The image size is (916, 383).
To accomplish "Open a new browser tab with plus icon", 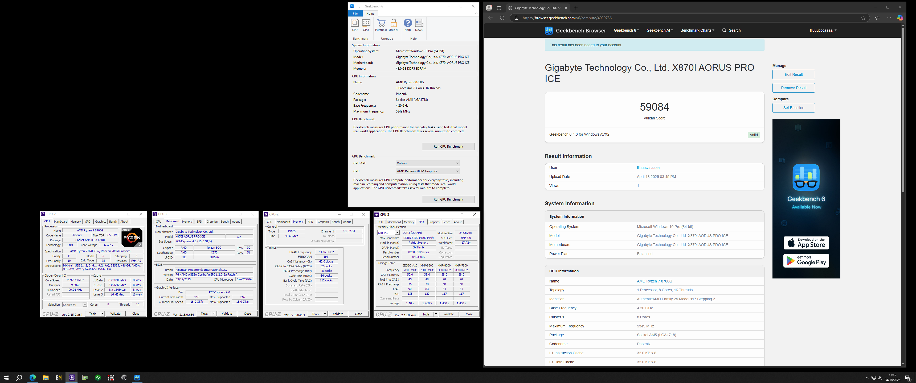I will click(x=576, y=8).
